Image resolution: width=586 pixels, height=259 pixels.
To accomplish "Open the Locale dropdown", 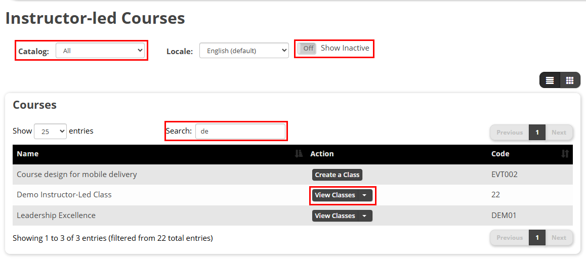I will point(244,51).
